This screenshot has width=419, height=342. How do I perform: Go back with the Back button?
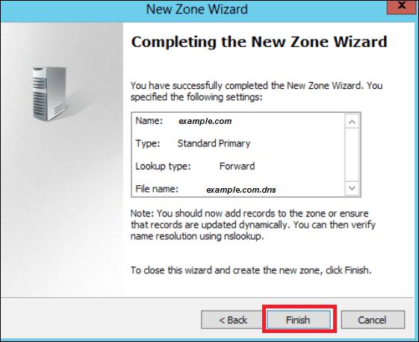[232, 320]
